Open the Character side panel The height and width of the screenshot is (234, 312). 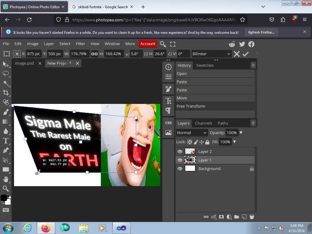pos(168,101)
